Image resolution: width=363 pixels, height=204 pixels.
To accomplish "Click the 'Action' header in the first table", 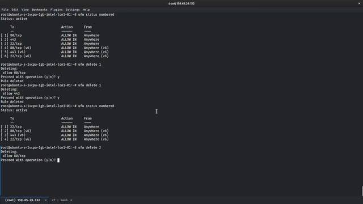I will coord(67,27).
